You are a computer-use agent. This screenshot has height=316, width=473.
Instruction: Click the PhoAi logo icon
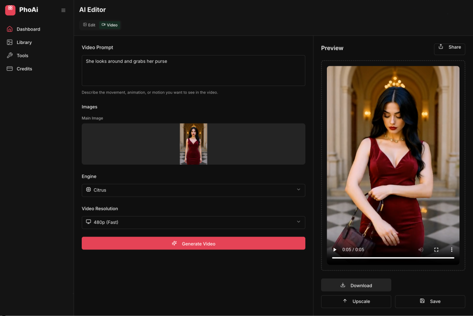[10, 10]
